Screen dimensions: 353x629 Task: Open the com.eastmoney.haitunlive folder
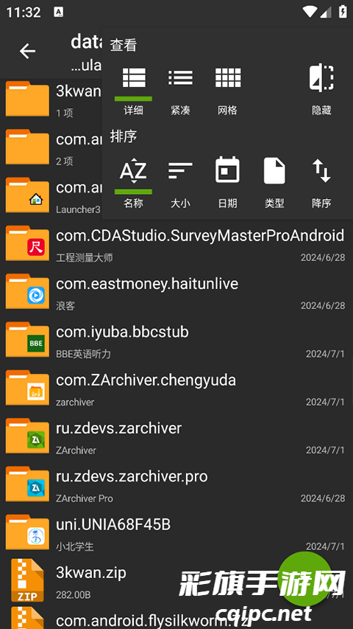[x=176, y=293]
